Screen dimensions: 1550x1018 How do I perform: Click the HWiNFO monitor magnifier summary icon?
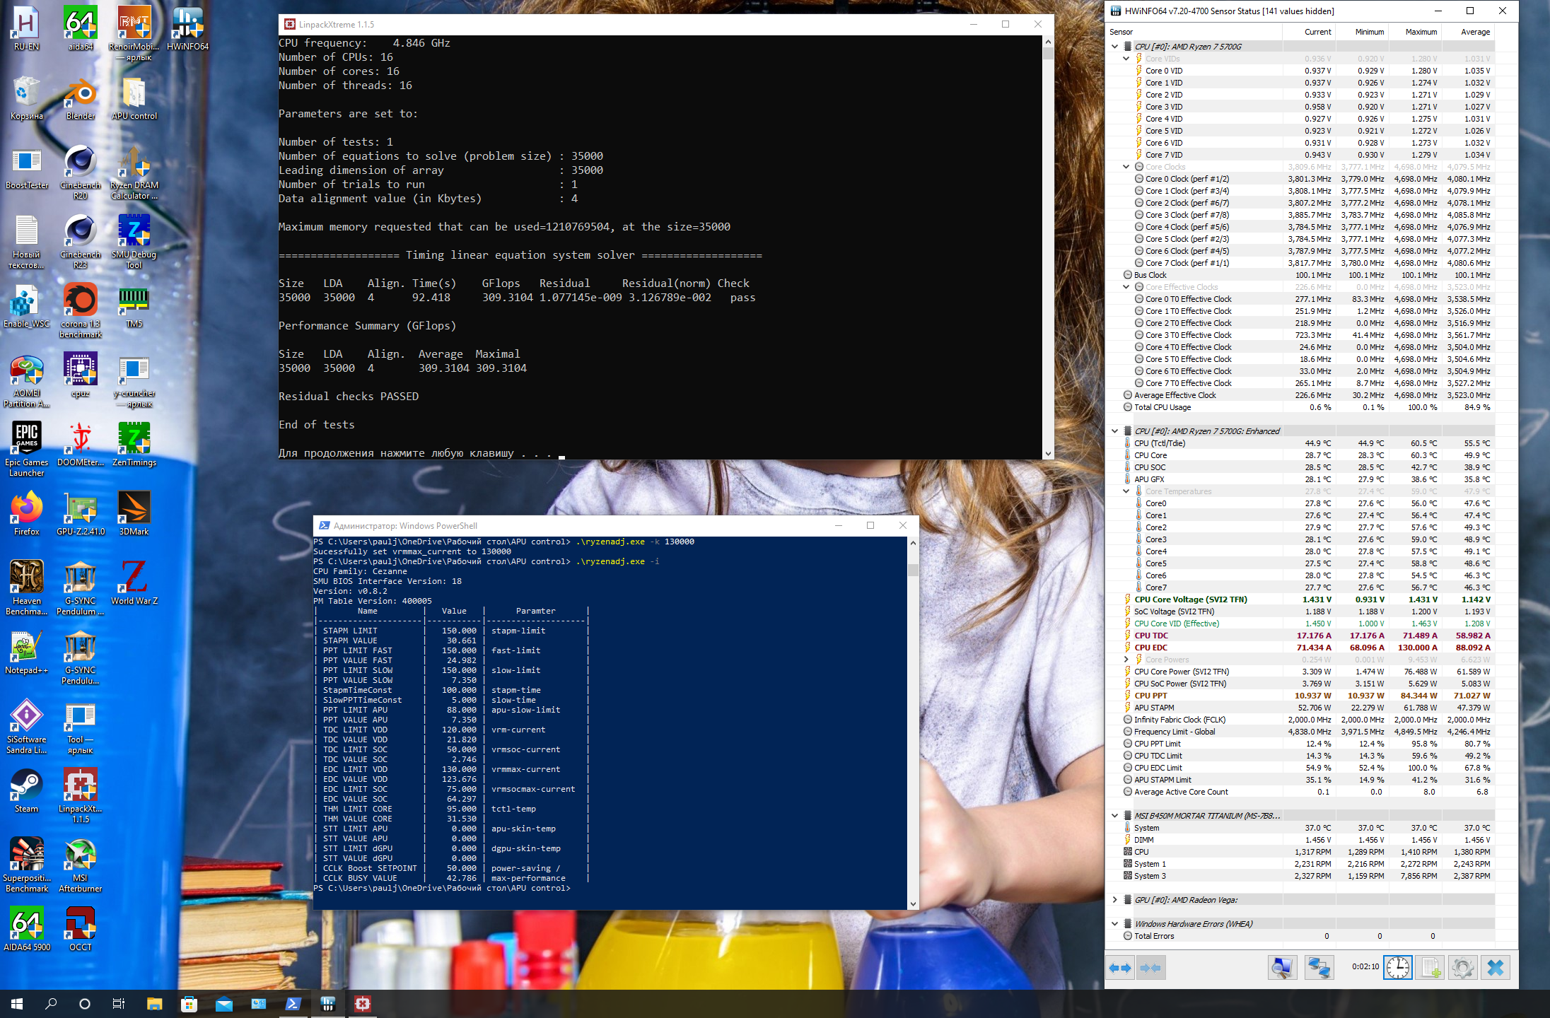click(1282, 968)
